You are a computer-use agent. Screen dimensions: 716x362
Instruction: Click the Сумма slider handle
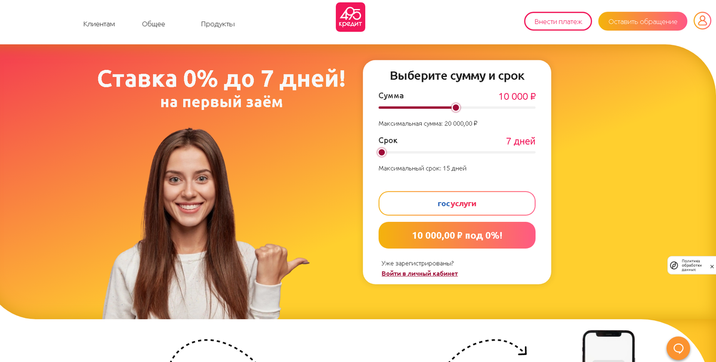click(x=456, y=107)
